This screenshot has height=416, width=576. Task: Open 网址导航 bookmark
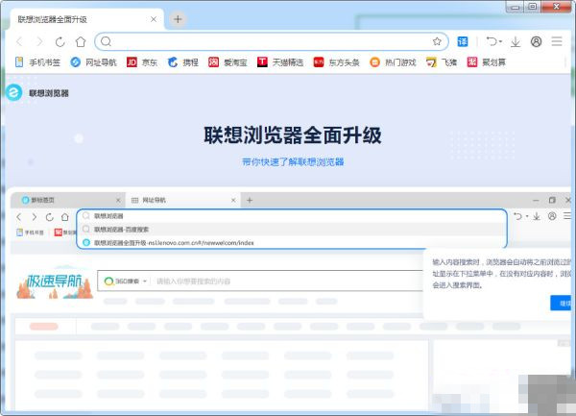click(x=93, y=62)
